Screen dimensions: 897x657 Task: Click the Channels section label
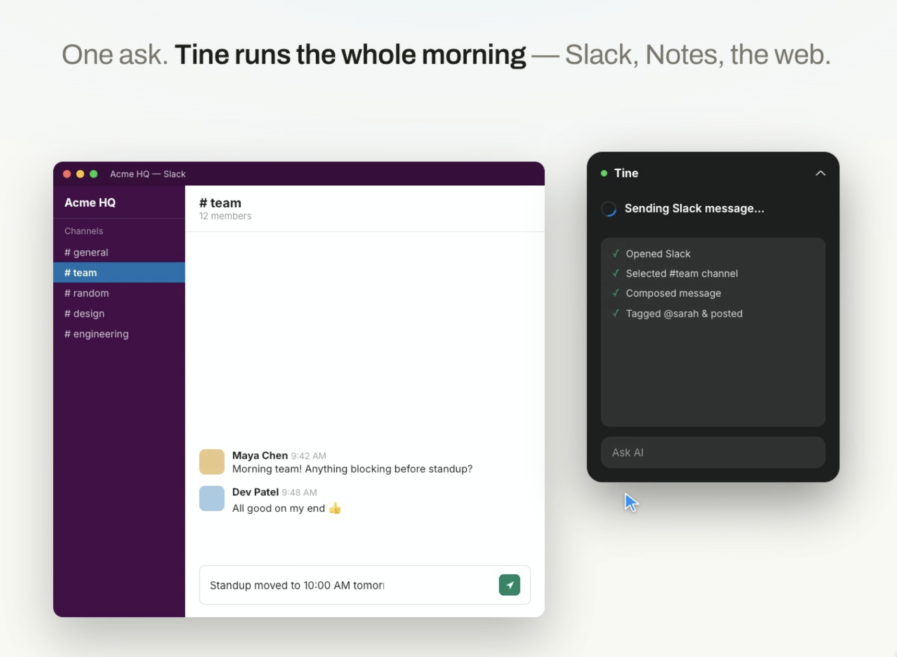[x=84, y=231]
